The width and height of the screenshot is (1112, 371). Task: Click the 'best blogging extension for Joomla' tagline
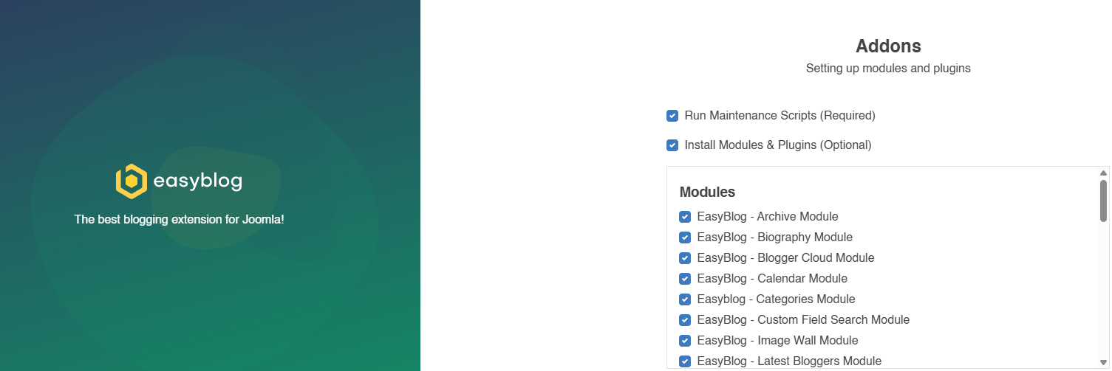tap(179, 220)
